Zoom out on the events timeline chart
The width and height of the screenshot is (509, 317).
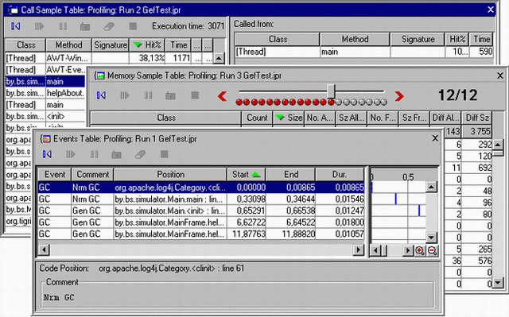[432, 250]
